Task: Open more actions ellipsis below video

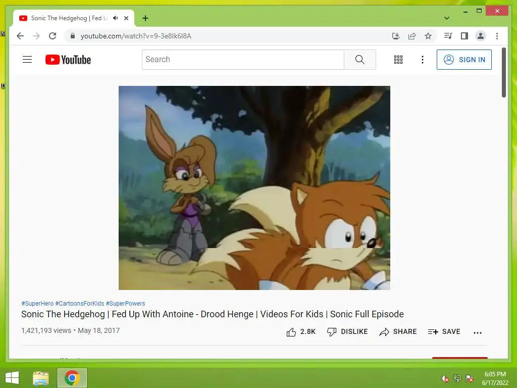Action: tap(478, 332)
